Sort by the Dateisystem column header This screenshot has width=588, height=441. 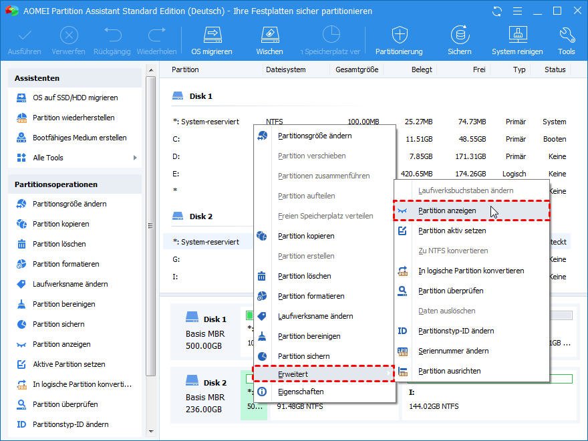(286, 69)
